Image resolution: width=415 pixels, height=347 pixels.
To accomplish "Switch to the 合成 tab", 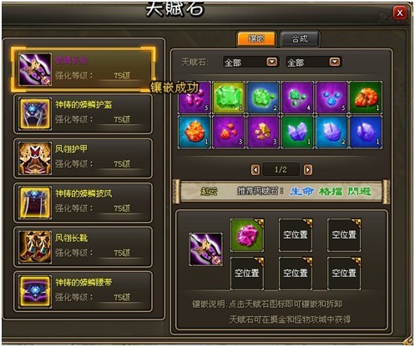I will point(300,39).
